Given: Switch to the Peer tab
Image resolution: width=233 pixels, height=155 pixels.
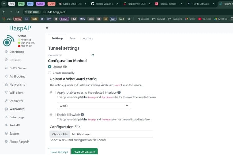Looking at the screenshot, I should (72, 38).
